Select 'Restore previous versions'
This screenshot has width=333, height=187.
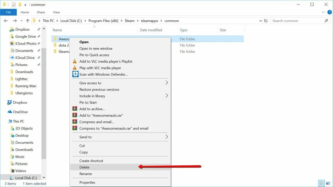point(120,89)
